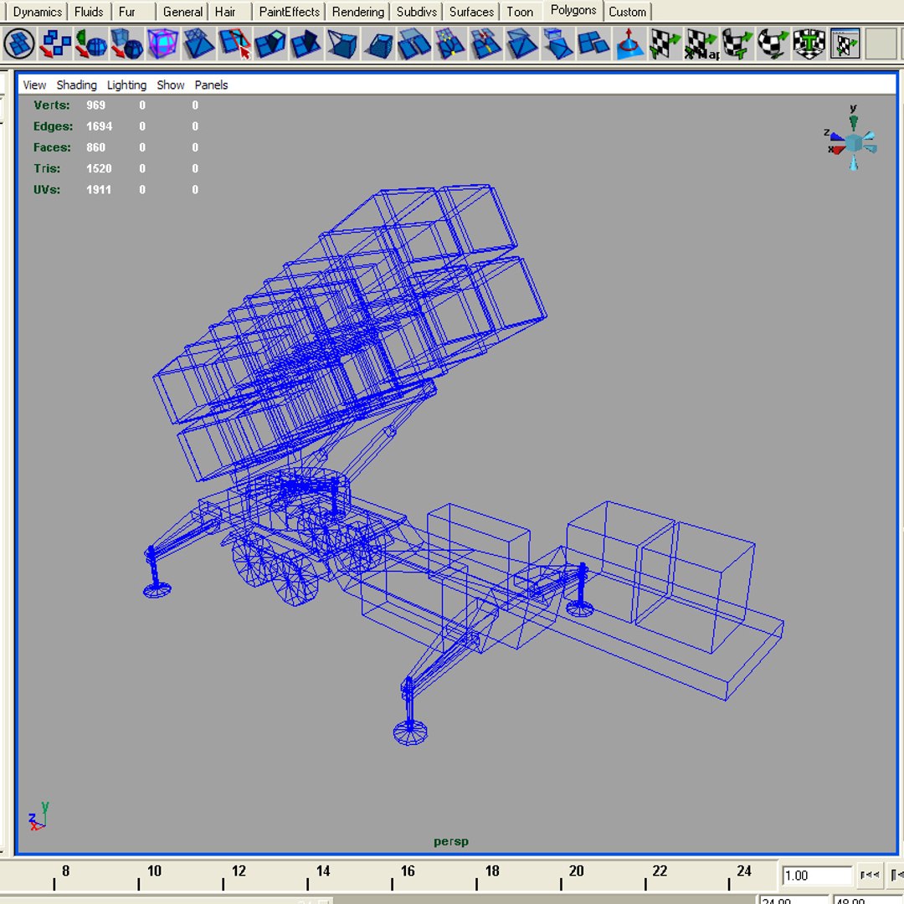
Task: Open the viewport View menu
Action: tap(34, 85)
